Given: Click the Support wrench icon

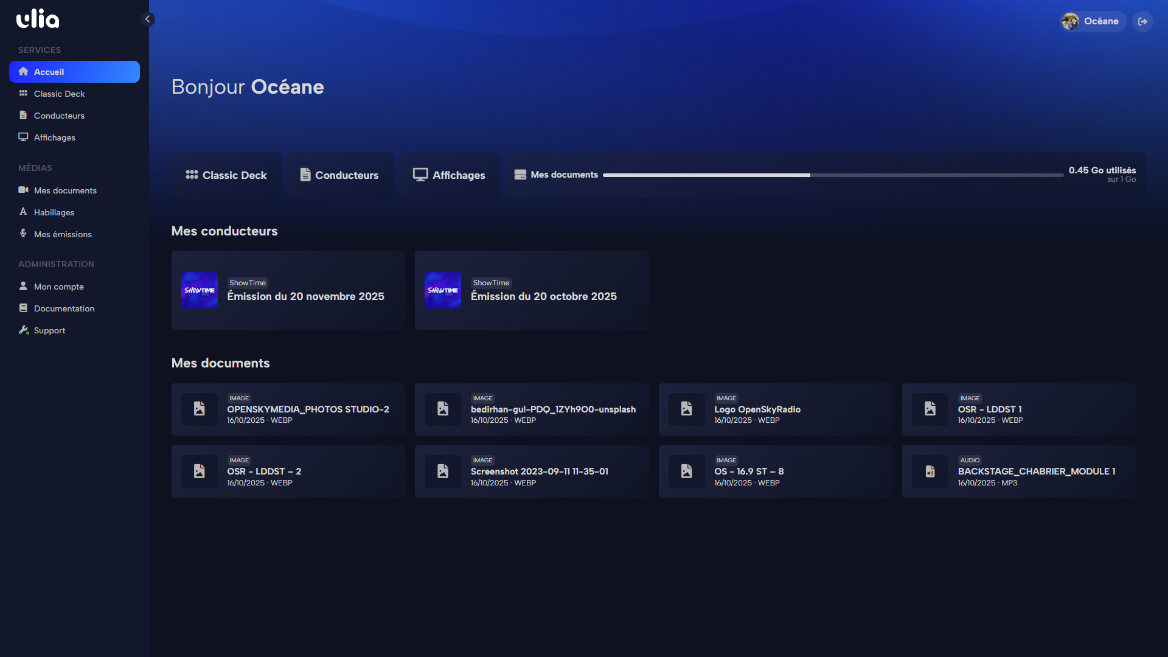Looking at the screenshot, I should pos(23,330).
